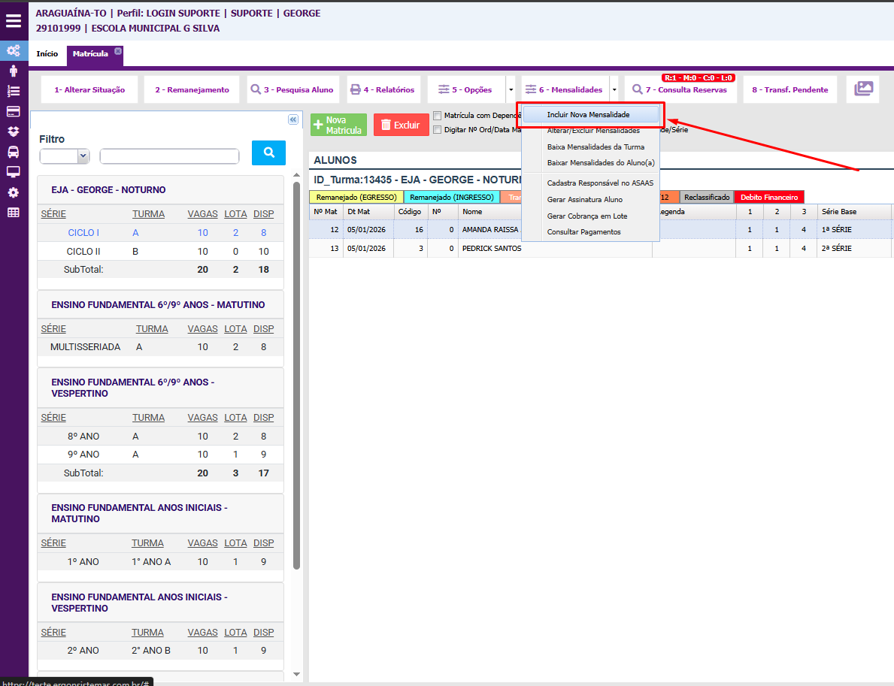Click the red Debito Financeiro legend swatch
The width and height of the screenshot is (894, 686).
tap(768, 197)
